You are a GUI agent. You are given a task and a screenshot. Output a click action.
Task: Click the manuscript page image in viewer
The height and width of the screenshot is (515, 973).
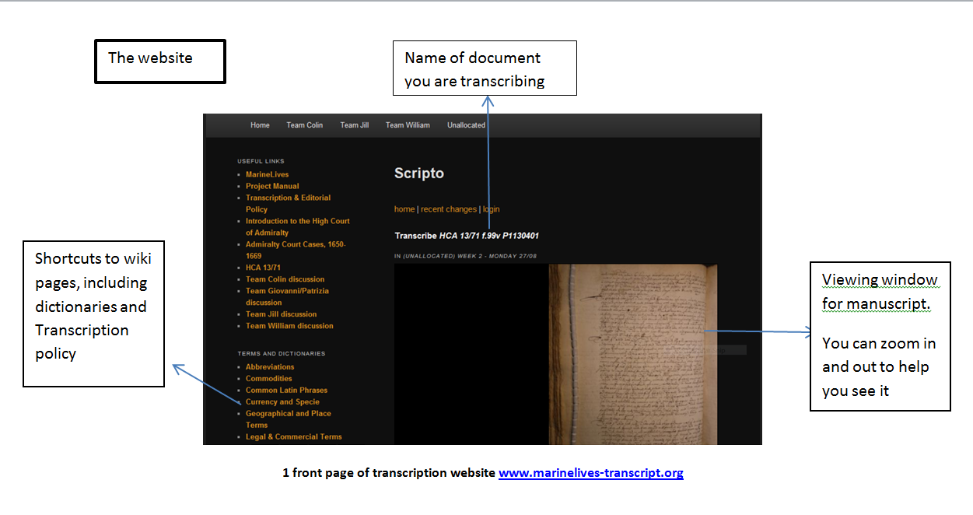coord(632,354)
